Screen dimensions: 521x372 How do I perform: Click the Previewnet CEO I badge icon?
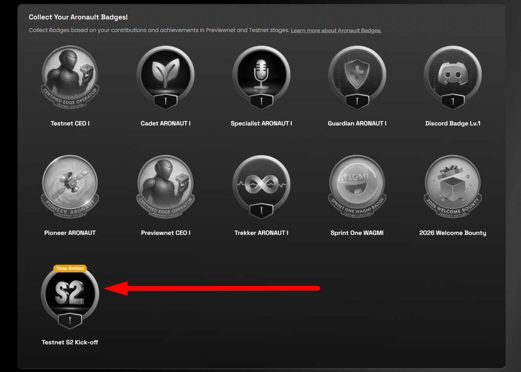[x=166, y=186]
